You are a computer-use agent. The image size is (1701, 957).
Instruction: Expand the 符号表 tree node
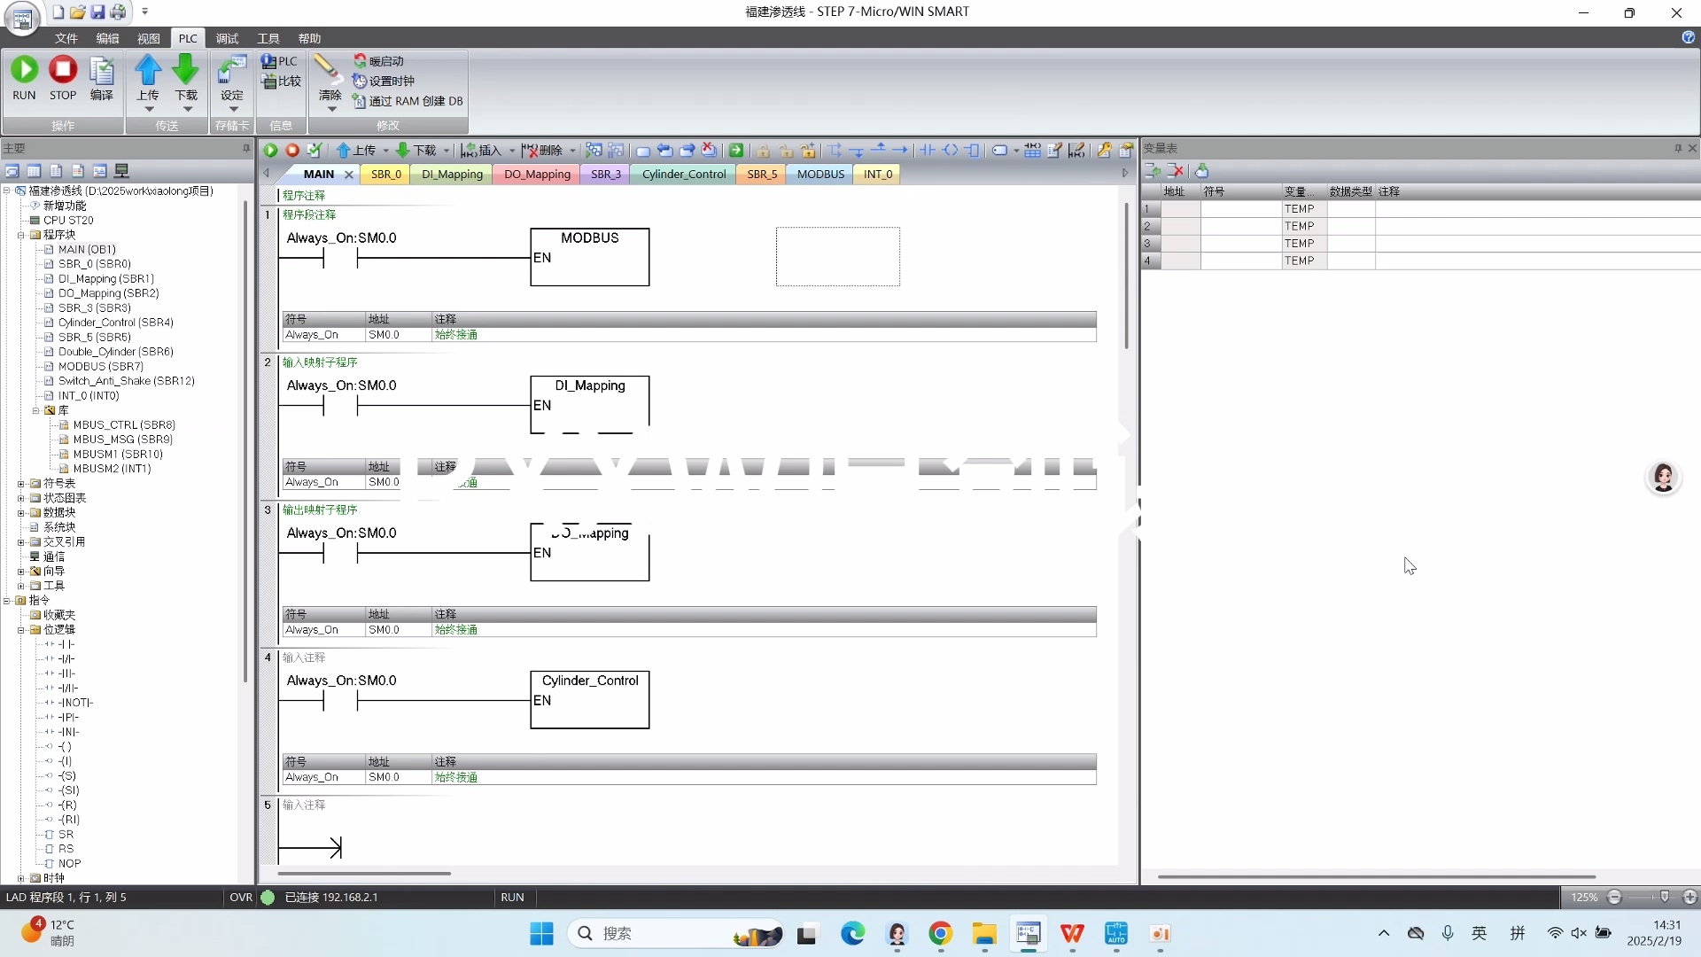pos(20,484)
